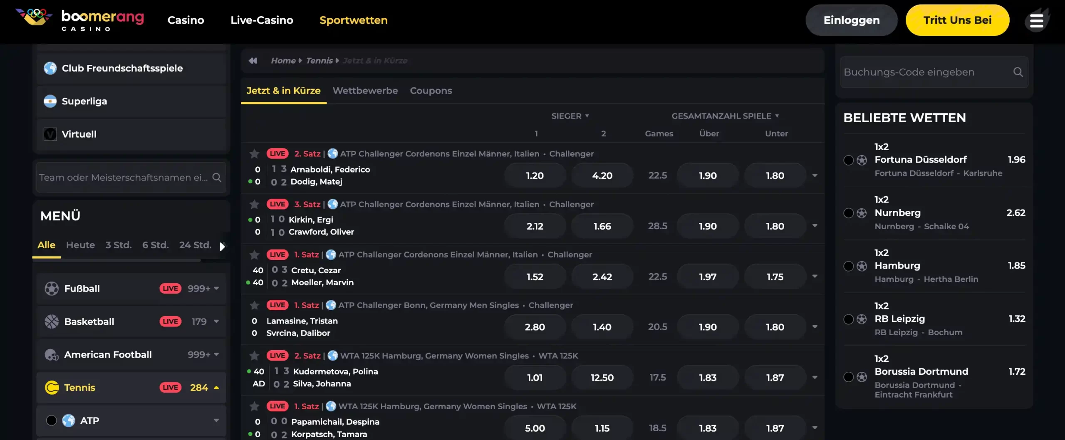Select the Nurnberg 1x2 bet radio

848,213
